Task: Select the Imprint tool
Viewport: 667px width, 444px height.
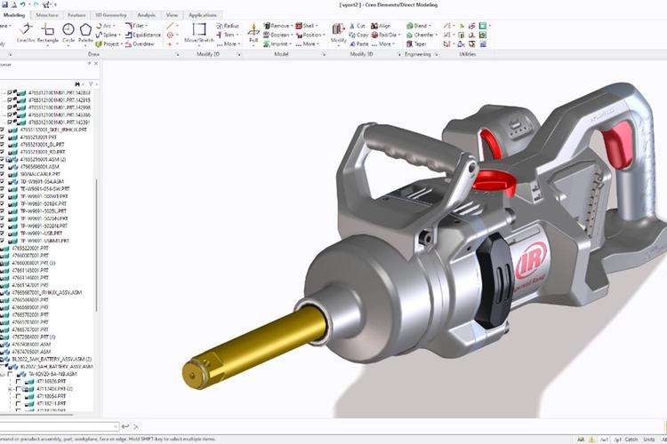Action: coord(277,44)
